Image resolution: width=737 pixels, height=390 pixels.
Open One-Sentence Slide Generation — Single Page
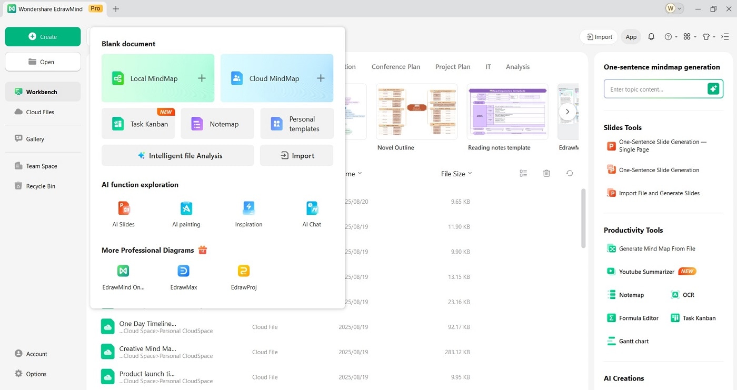pos(657,146)
